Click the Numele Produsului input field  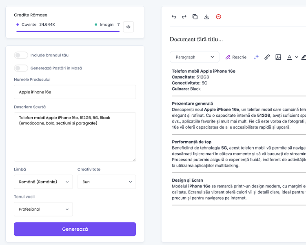coord(75,92)
